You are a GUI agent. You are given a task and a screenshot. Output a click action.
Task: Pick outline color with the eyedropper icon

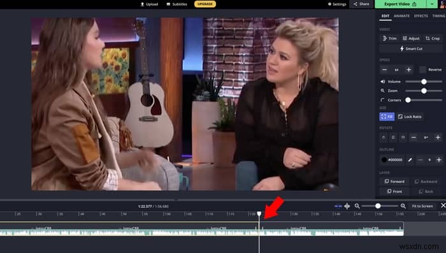(410, 160)
